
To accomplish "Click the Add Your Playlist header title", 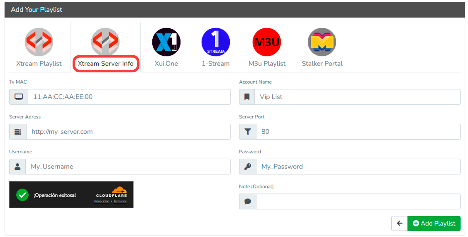I will (37, 10).
